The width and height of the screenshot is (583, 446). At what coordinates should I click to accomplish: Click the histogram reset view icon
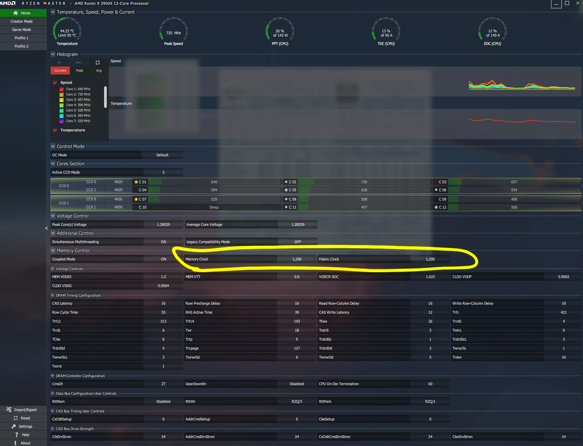click(98, 63)
